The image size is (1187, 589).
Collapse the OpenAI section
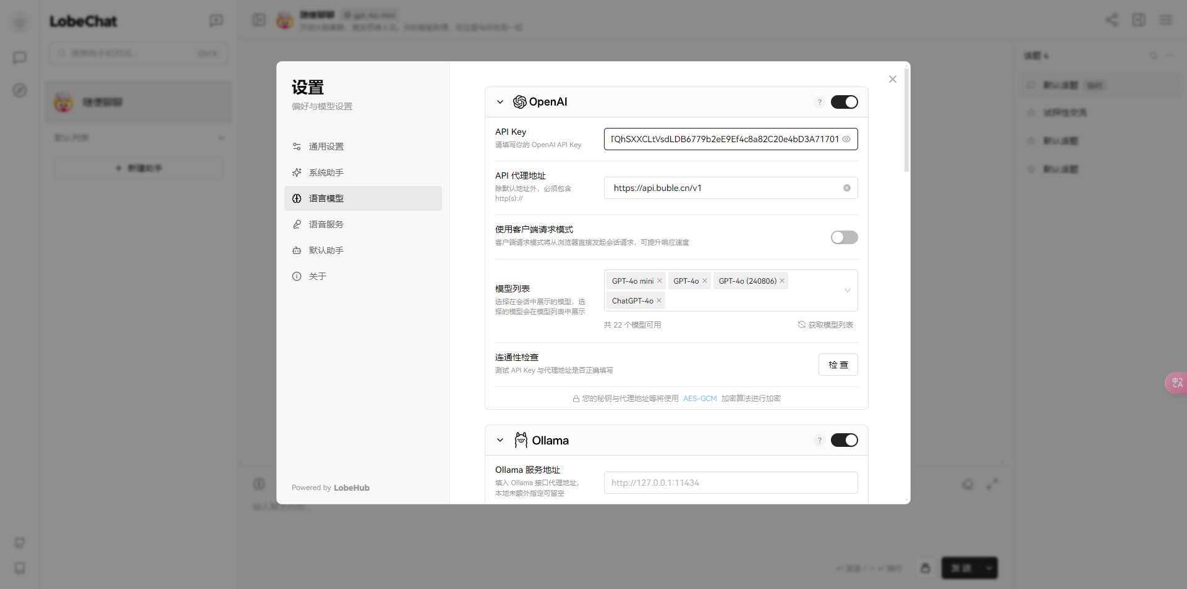500,102
